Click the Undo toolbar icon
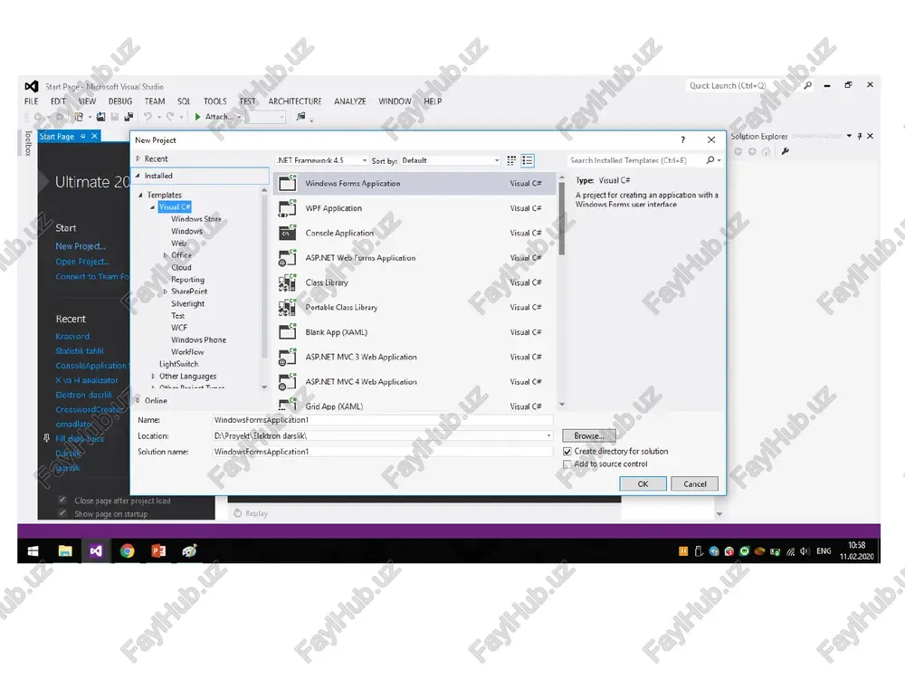 pos(148,117)
